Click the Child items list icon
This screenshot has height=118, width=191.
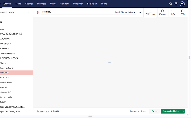click(x=150, y=11)
